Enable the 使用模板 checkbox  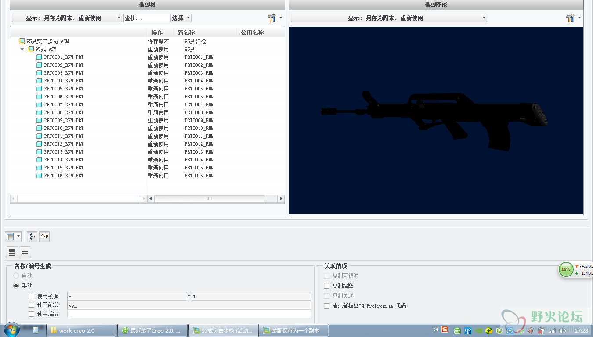tap(31, 297)
